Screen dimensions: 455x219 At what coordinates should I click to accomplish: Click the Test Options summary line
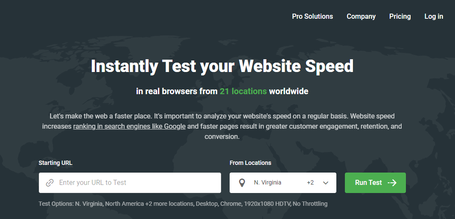tap(183, 204)
